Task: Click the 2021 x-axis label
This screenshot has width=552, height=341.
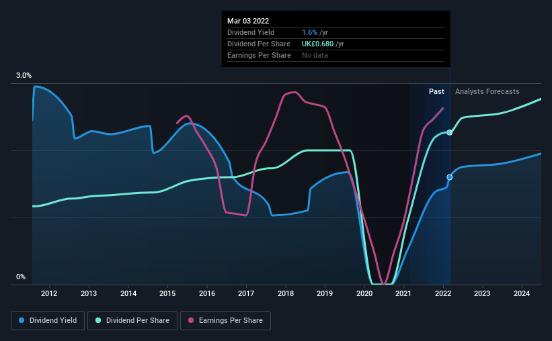Action: (x=403, y=293)
